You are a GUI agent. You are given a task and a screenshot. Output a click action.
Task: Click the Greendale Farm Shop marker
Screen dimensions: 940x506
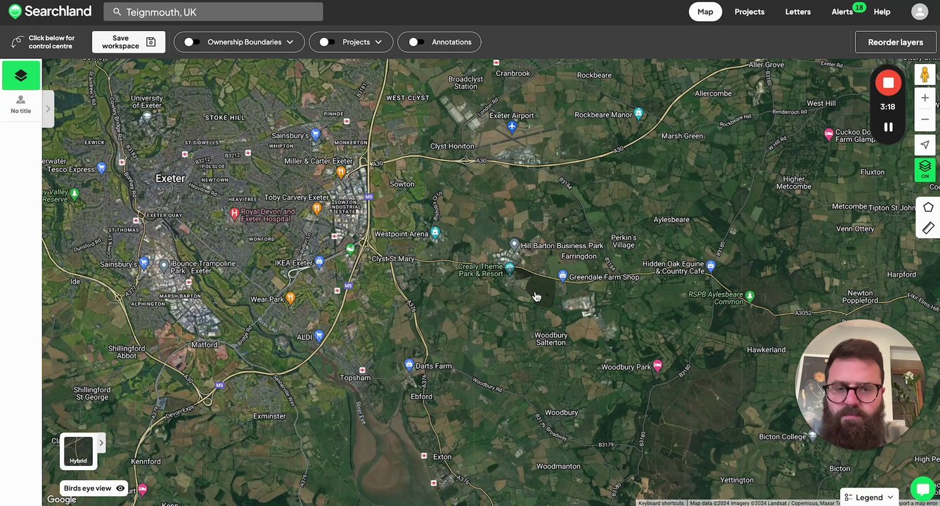click(562, 275)
